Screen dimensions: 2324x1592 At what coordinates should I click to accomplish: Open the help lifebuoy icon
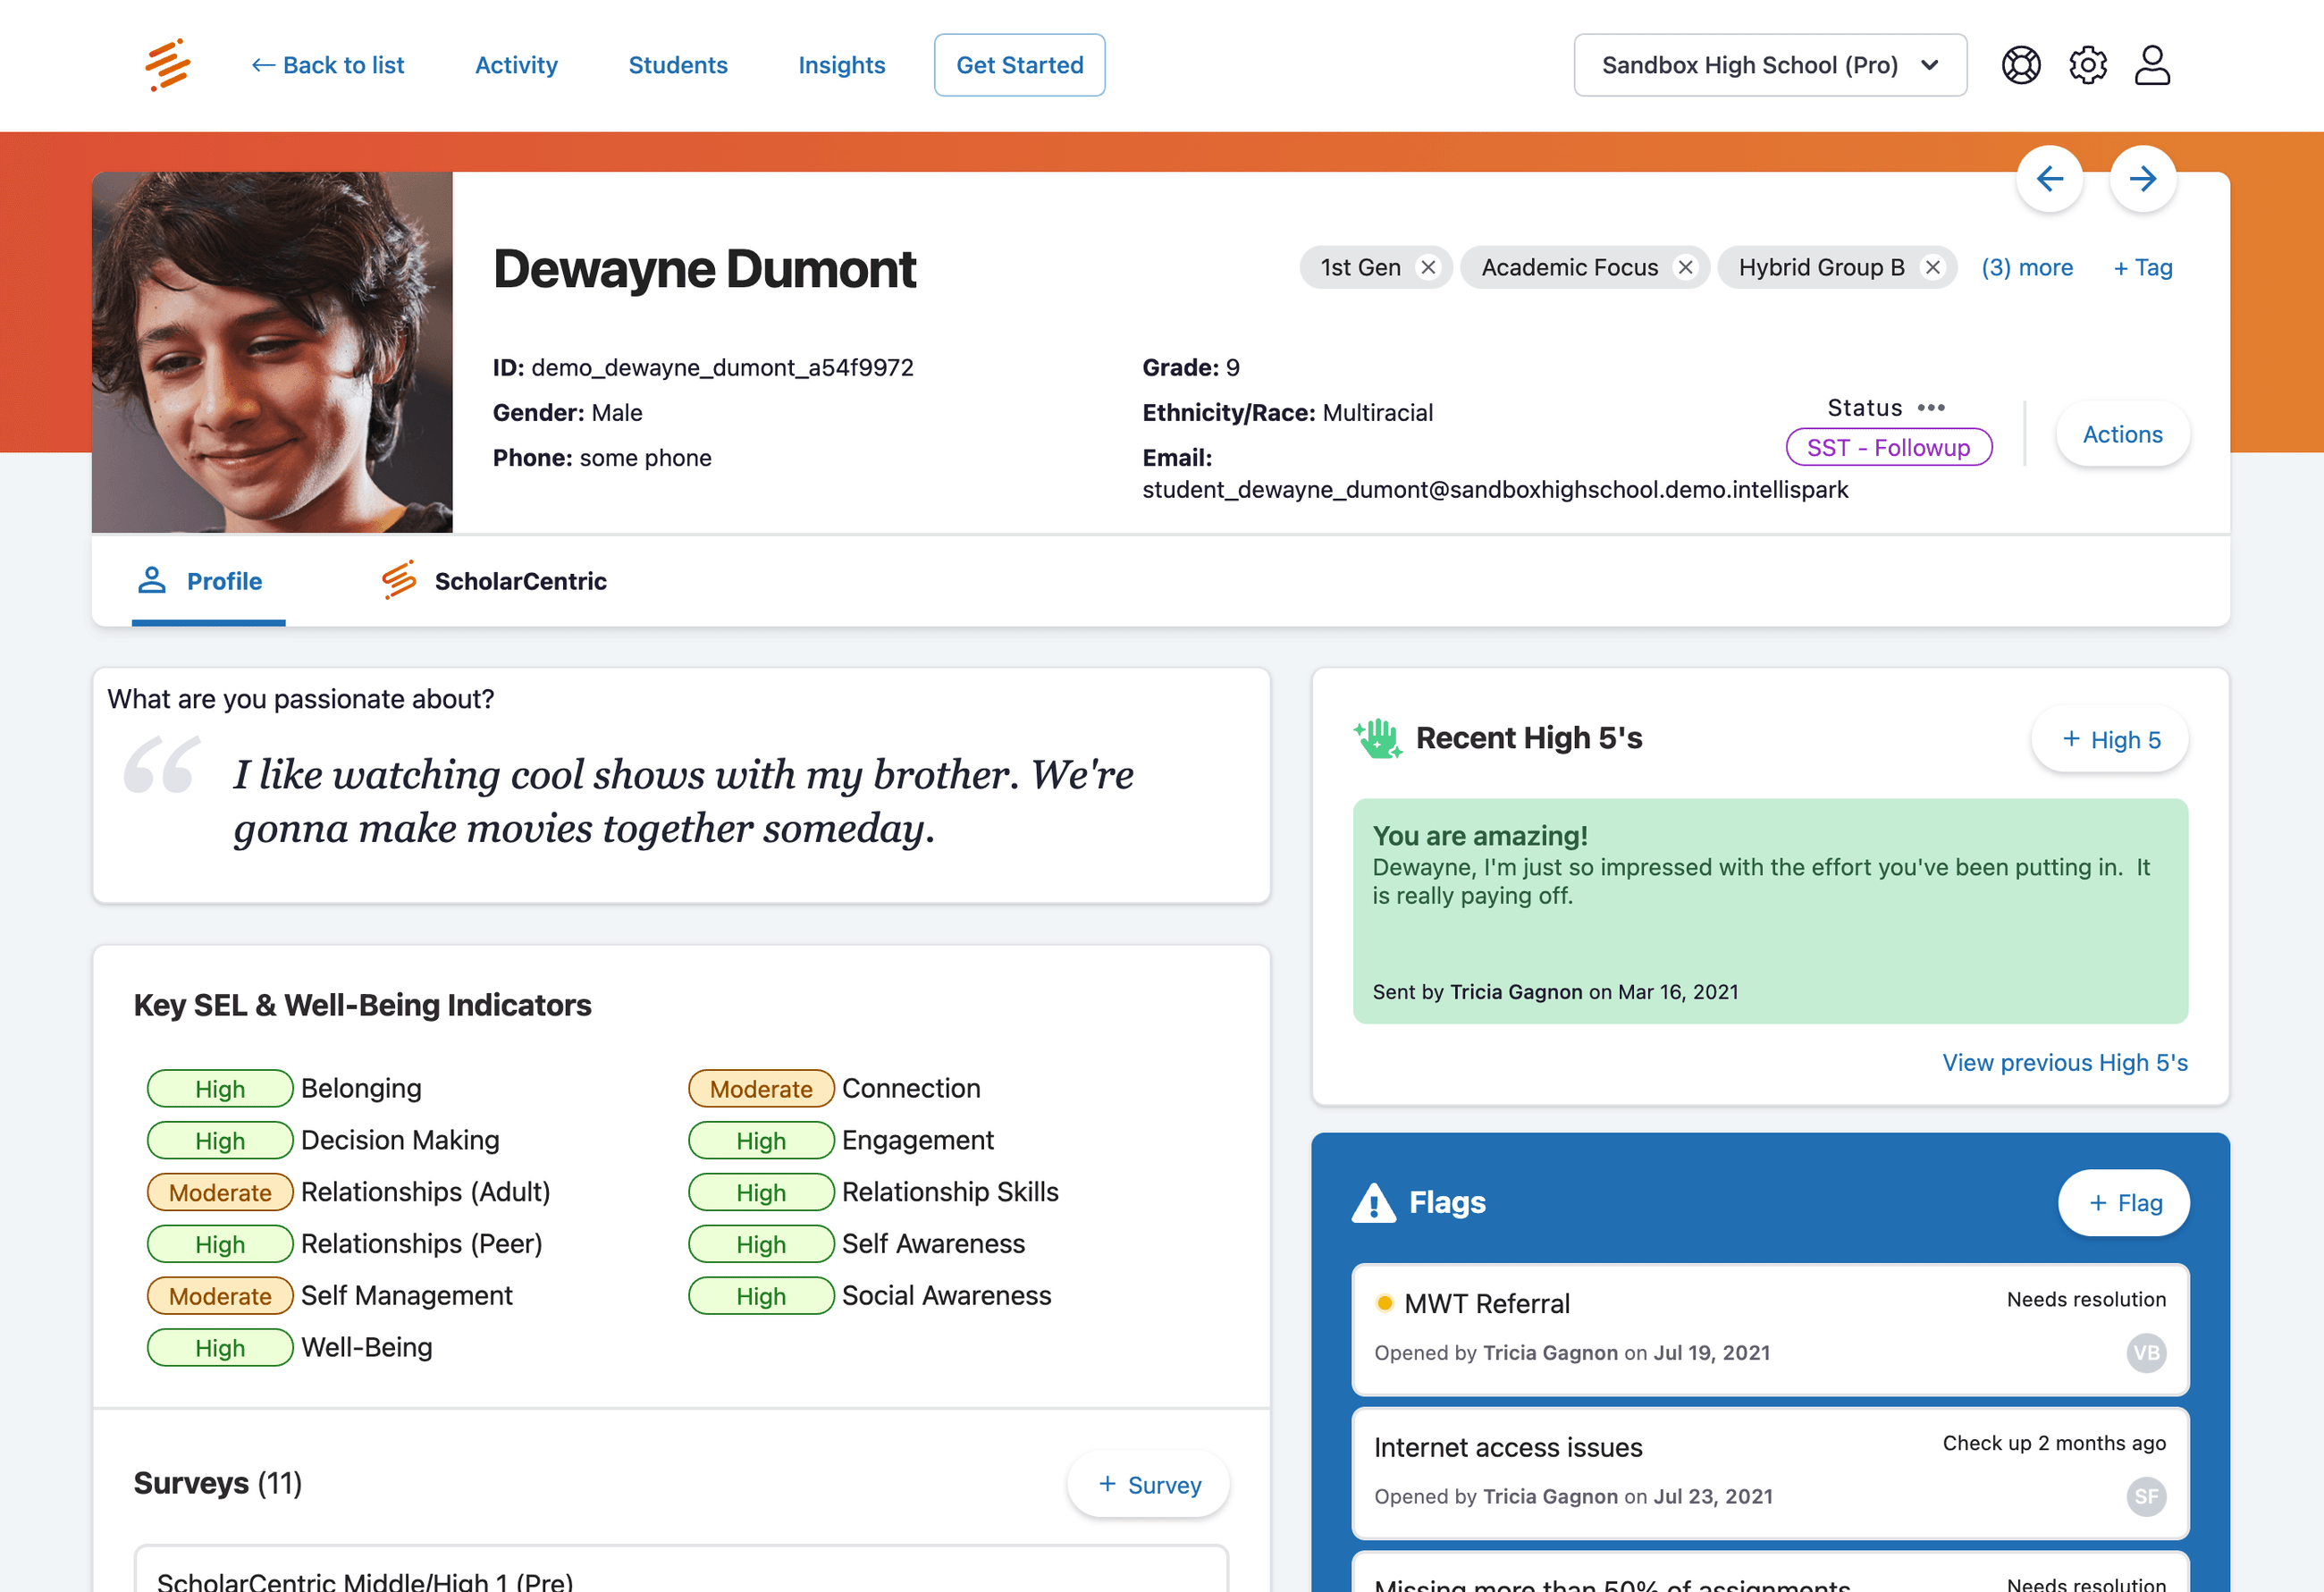click(2020, 65)
